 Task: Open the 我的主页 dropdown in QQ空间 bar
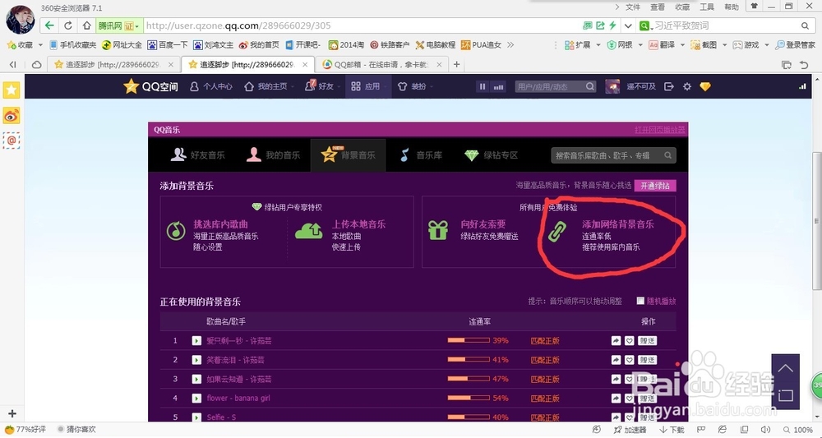(x=293, y=86)
